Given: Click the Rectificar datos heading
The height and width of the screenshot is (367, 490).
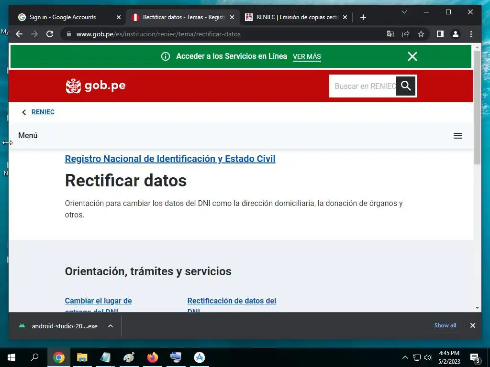Looking at the screenshot, I should [x=126, y=181].
